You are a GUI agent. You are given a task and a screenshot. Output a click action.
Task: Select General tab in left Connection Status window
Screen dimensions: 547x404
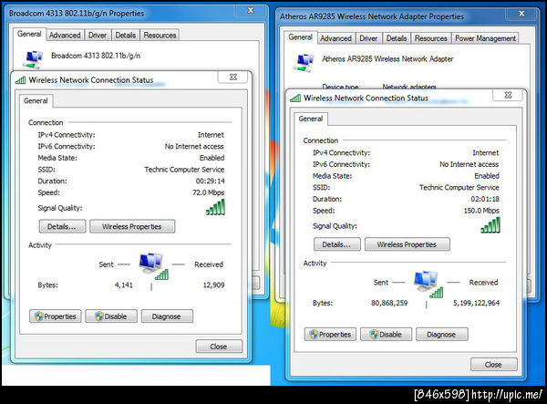36,101
